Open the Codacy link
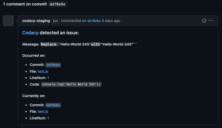This screenshot has height=128, width=222. [30, 32]
